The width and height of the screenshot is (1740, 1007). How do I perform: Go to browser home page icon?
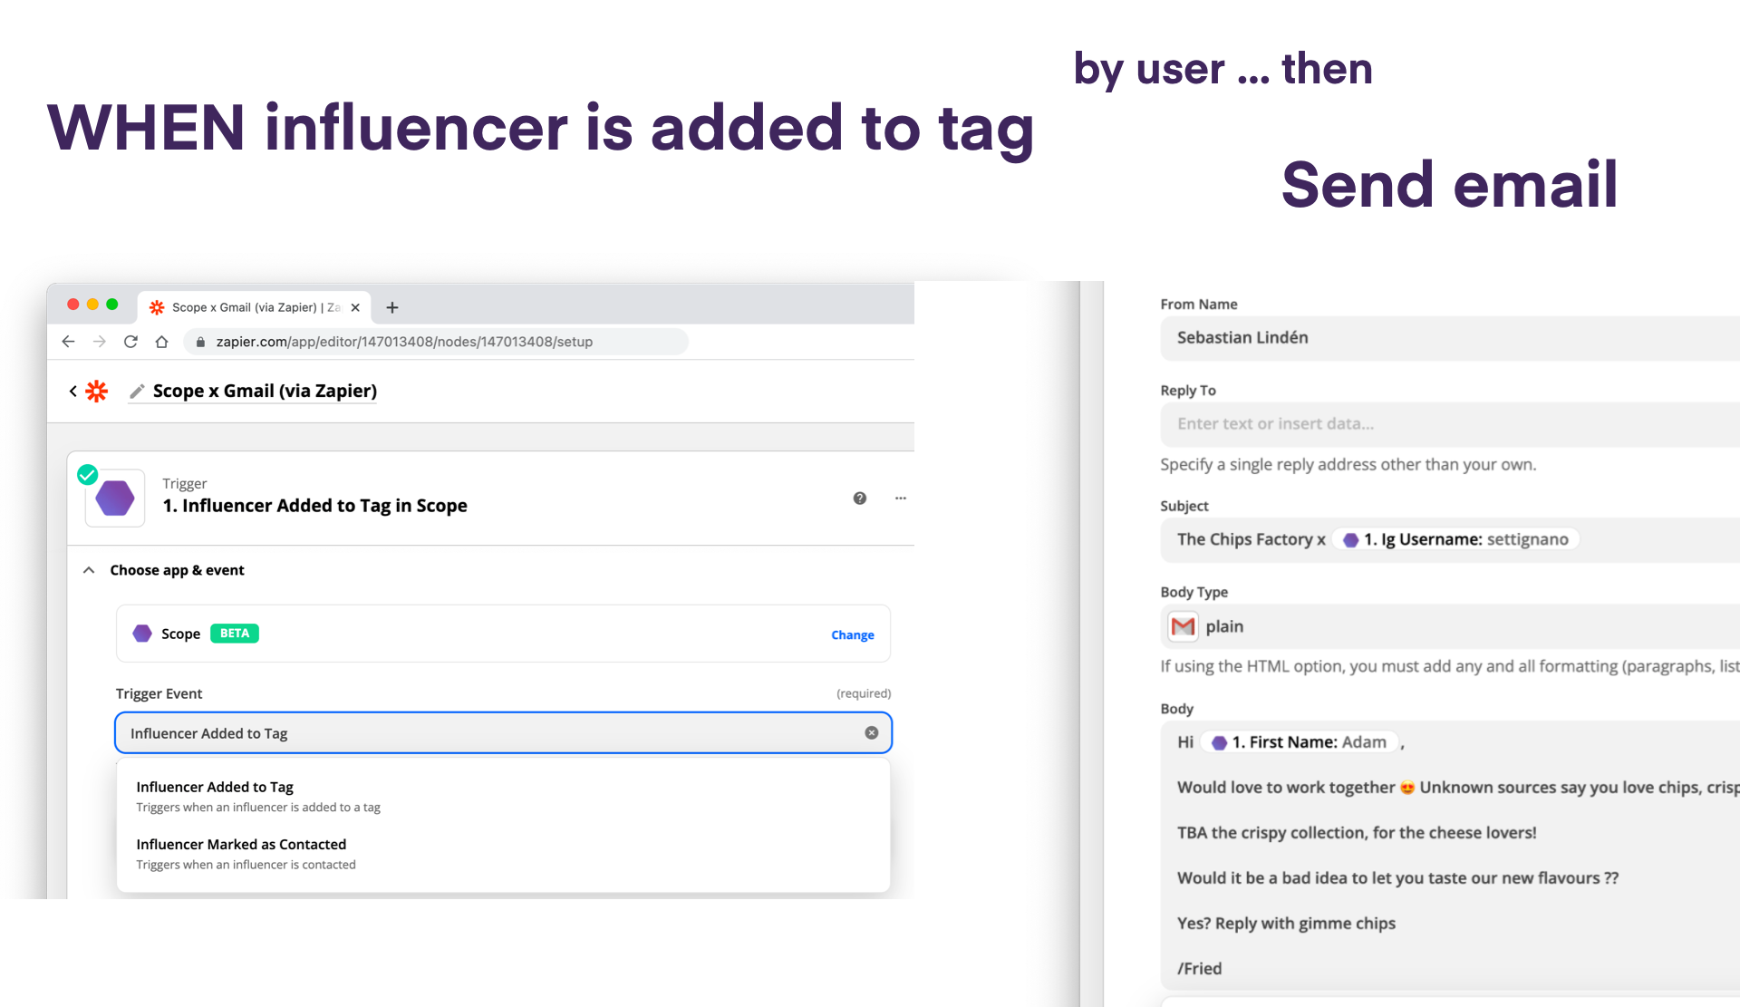tap(161, 342)
